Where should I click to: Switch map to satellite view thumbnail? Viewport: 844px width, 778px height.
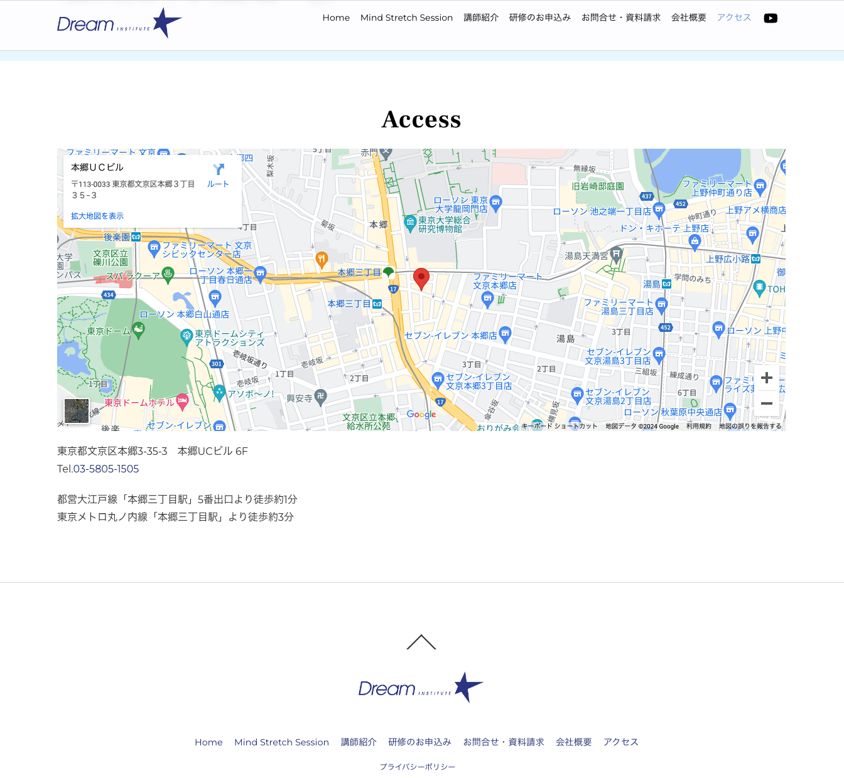(77, 411)
